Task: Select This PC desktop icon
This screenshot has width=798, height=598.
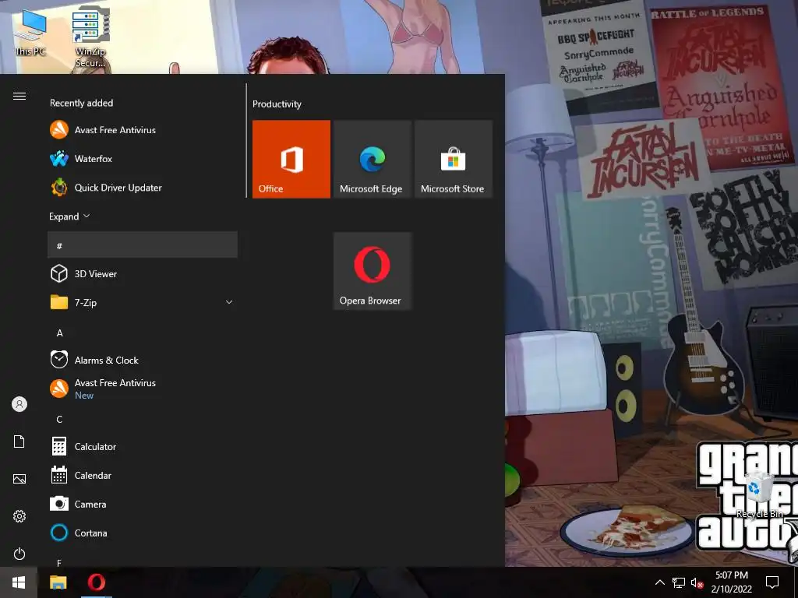Action: [30, 31]
